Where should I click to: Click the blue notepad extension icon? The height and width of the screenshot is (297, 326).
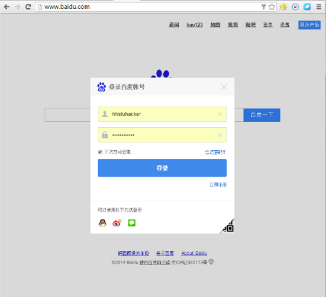pyautogui.click(x=307, y=7)
